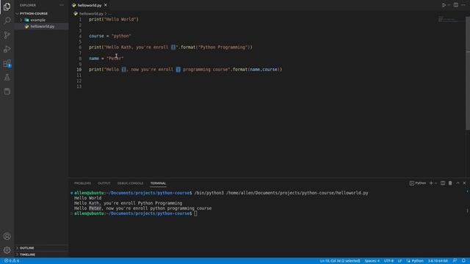
Task: Change end of line sequence LF
Action: pyautogui.click(x=399, y=261)
